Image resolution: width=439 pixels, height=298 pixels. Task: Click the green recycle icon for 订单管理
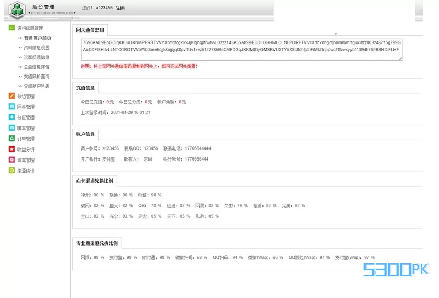pos(12,139)
